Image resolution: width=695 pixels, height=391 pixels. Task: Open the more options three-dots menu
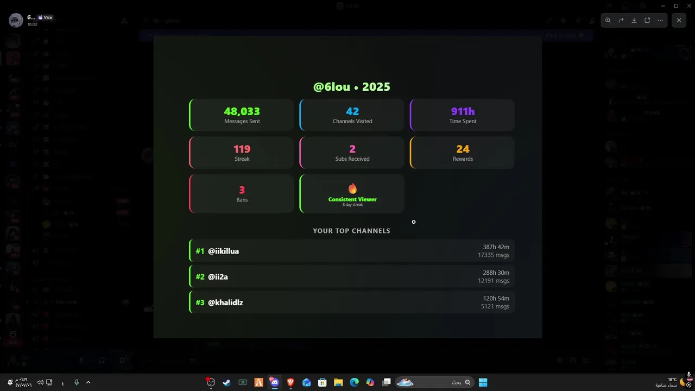point(660,20)
